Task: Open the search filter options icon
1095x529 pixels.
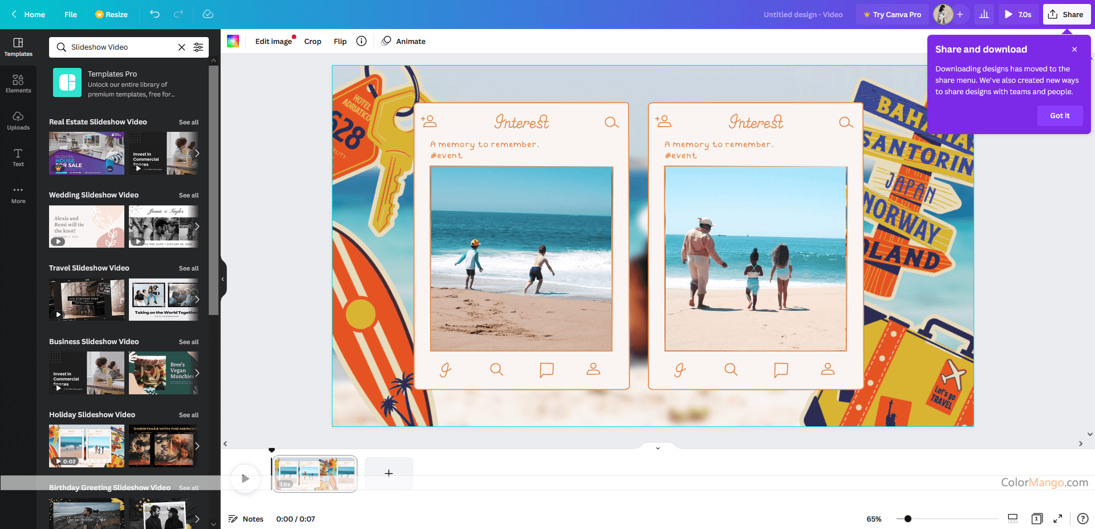Action: click(198, 47)
